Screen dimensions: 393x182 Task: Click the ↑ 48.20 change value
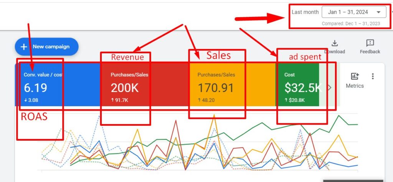(x=206, y=100)
